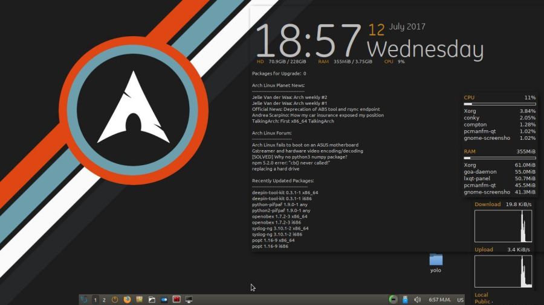This screenshot has height=305, width=544.
Task: Switch to workspace 2 in panel
Action: coord(104,300)
